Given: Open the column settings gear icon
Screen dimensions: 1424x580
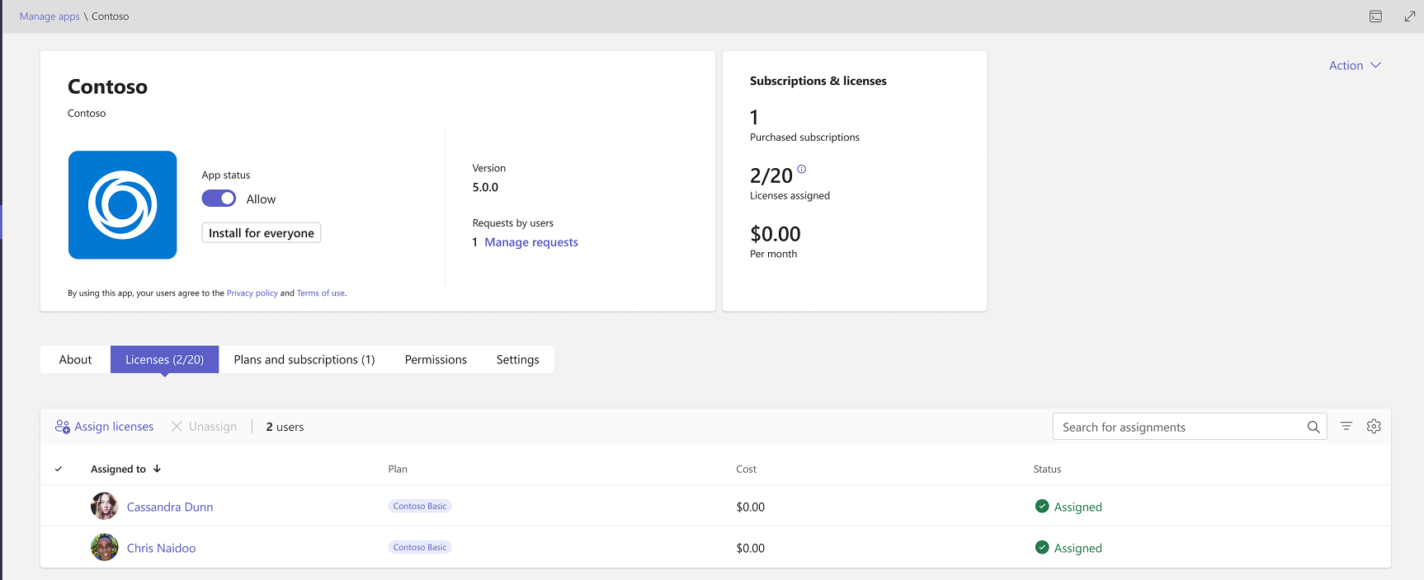Looking at the screenshot, I should click(x=1374, y=427).
